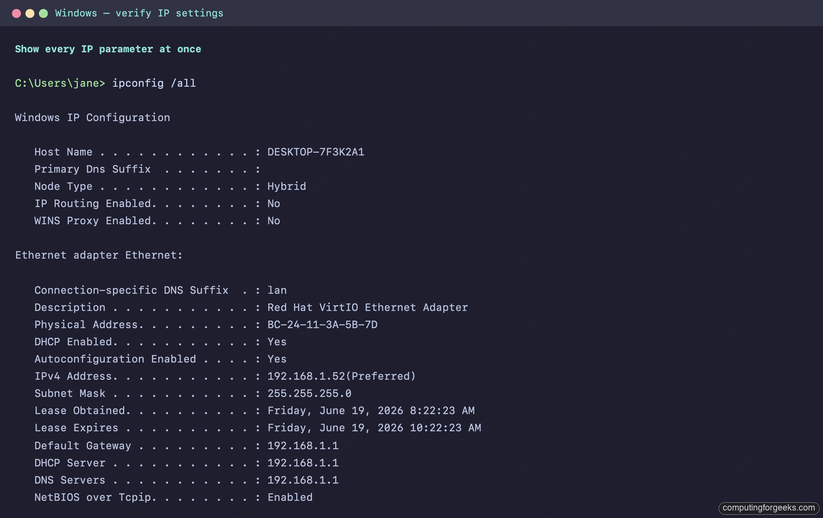This screenshot has height=518, width=823.
Task: Click the Default Gateway value 192.168.1.1
Action: point(303,446)
